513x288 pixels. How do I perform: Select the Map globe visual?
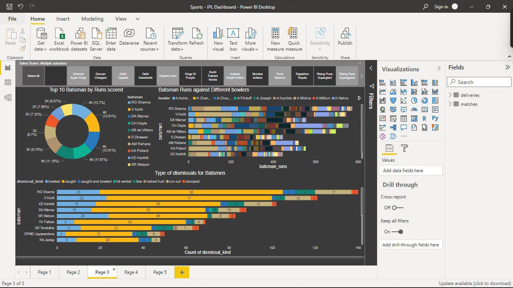coord(383,109)
